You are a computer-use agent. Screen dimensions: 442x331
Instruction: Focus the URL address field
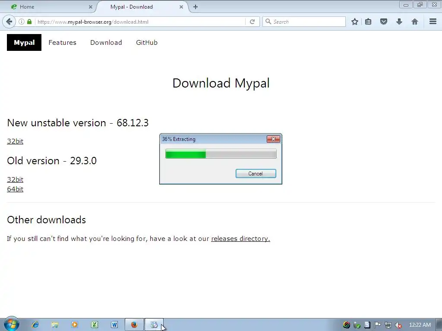coord(140,22)
